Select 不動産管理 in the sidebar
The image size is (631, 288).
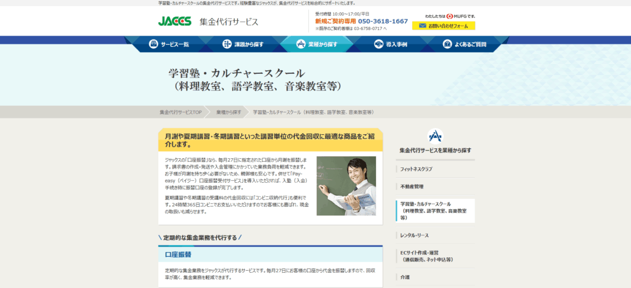[x=412, y=186]
